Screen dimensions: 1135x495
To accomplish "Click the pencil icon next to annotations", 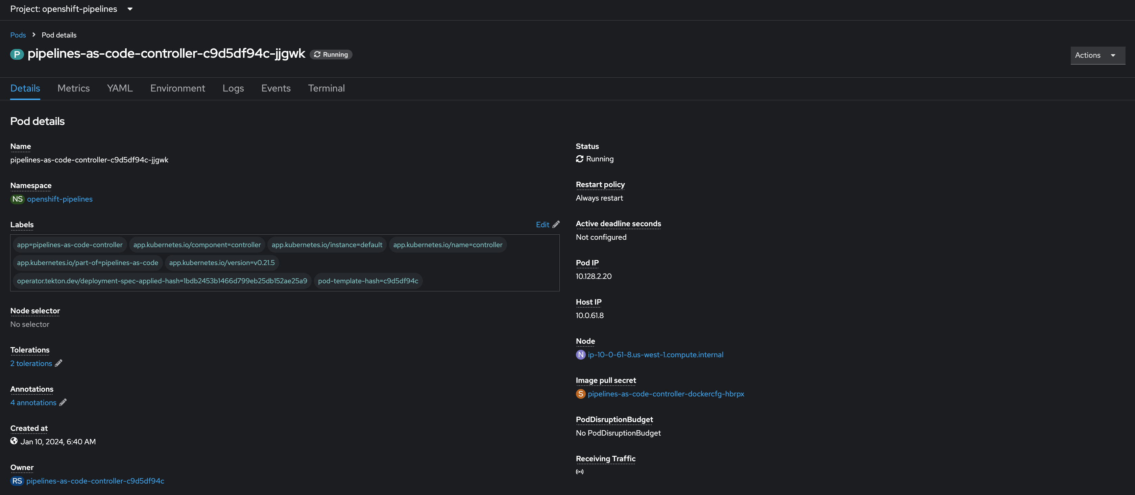I will (63, 402).
